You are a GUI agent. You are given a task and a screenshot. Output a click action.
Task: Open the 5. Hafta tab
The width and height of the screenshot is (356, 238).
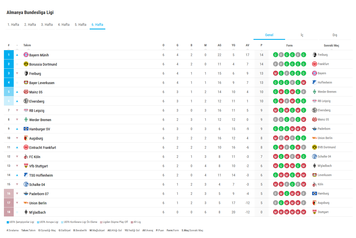[x=81, y=25]
